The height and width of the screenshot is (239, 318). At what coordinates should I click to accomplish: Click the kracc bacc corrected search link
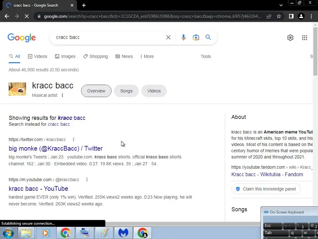click(x=72, y=118)
